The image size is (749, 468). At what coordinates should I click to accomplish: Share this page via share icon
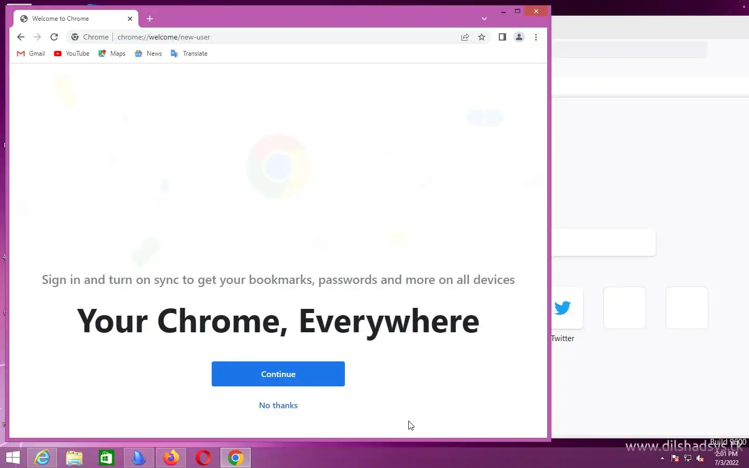coord(465,37)
